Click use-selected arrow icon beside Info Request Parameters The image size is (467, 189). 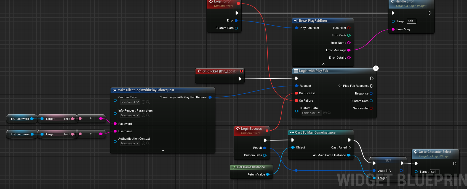coord(143,115)
